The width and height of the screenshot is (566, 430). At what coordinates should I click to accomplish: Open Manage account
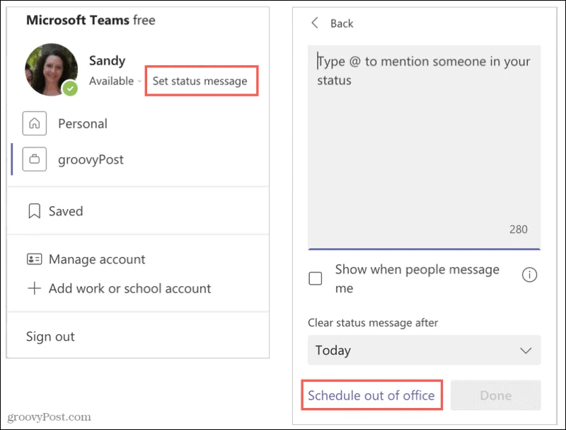coord(97,259)
